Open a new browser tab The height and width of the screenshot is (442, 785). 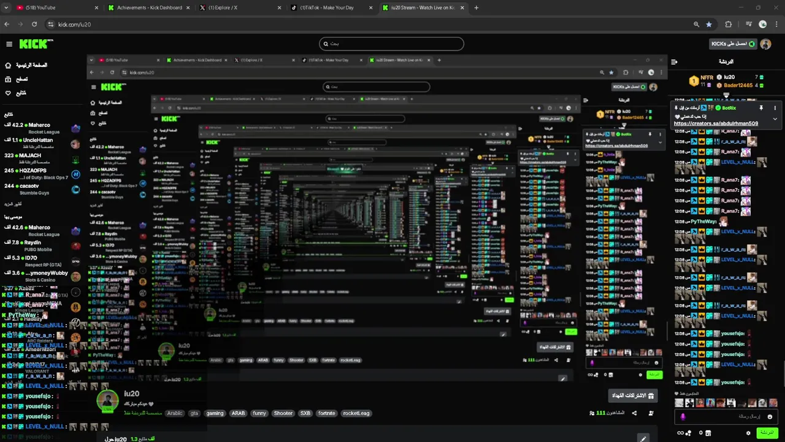pos(477,8)
